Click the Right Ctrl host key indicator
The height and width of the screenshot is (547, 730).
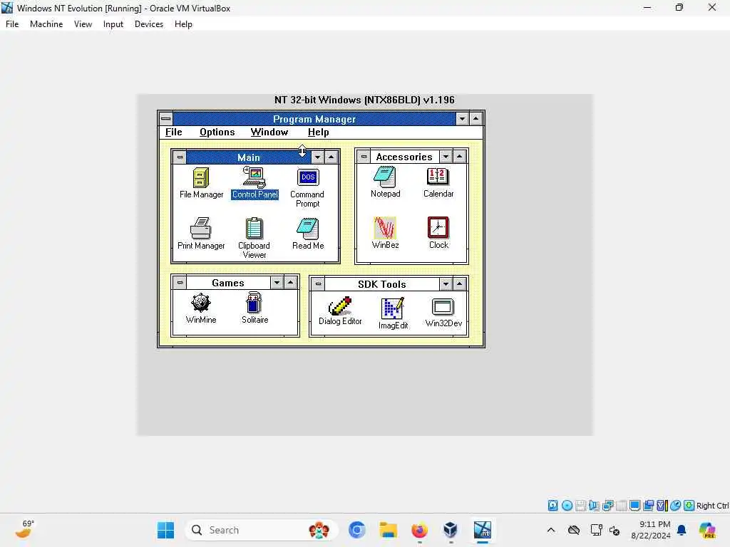[x=712, y=506]
